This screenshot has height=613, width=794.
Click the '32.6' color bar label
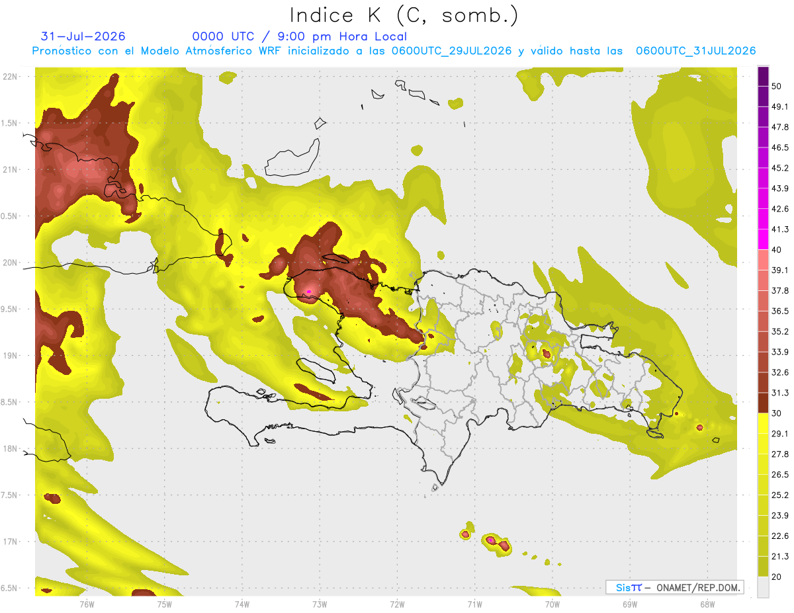[779, 372]
